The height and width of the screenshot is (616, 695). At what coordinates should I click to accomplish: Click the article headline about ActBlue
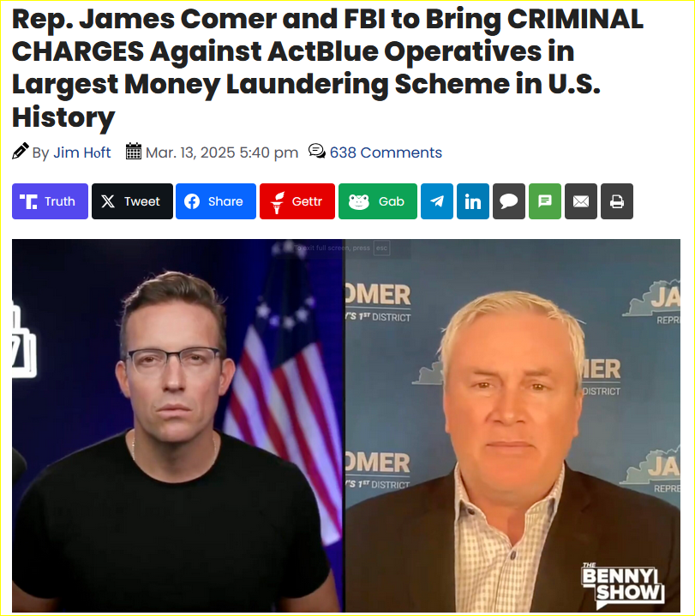(x=327, y=68)
